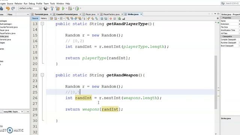The image size is (240, 135).
Task: Click the grey Forward icon in editor toolbar
Action: point(61,18)
